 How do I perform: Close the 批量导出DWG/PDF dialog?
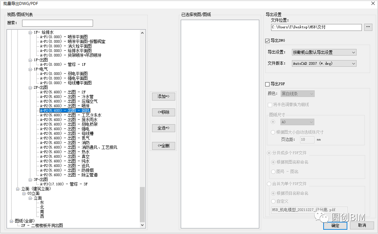pyautogui.click(x=373, y=3)
